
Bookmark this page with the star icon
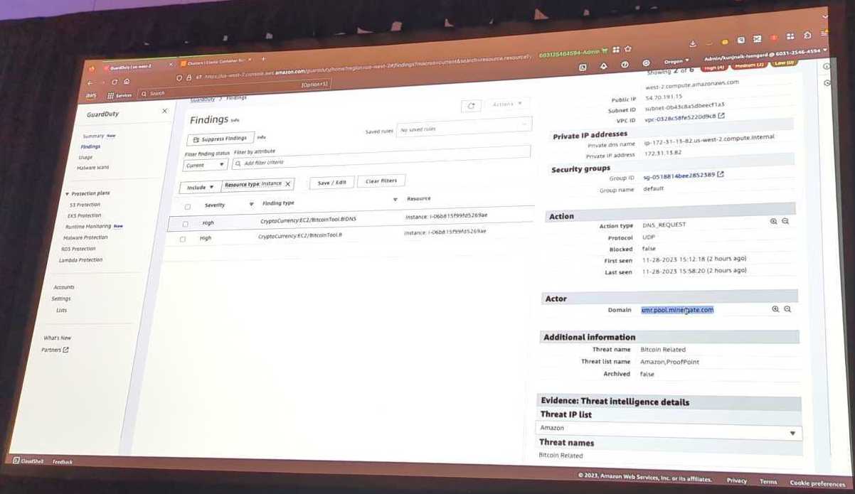(627, 49)
